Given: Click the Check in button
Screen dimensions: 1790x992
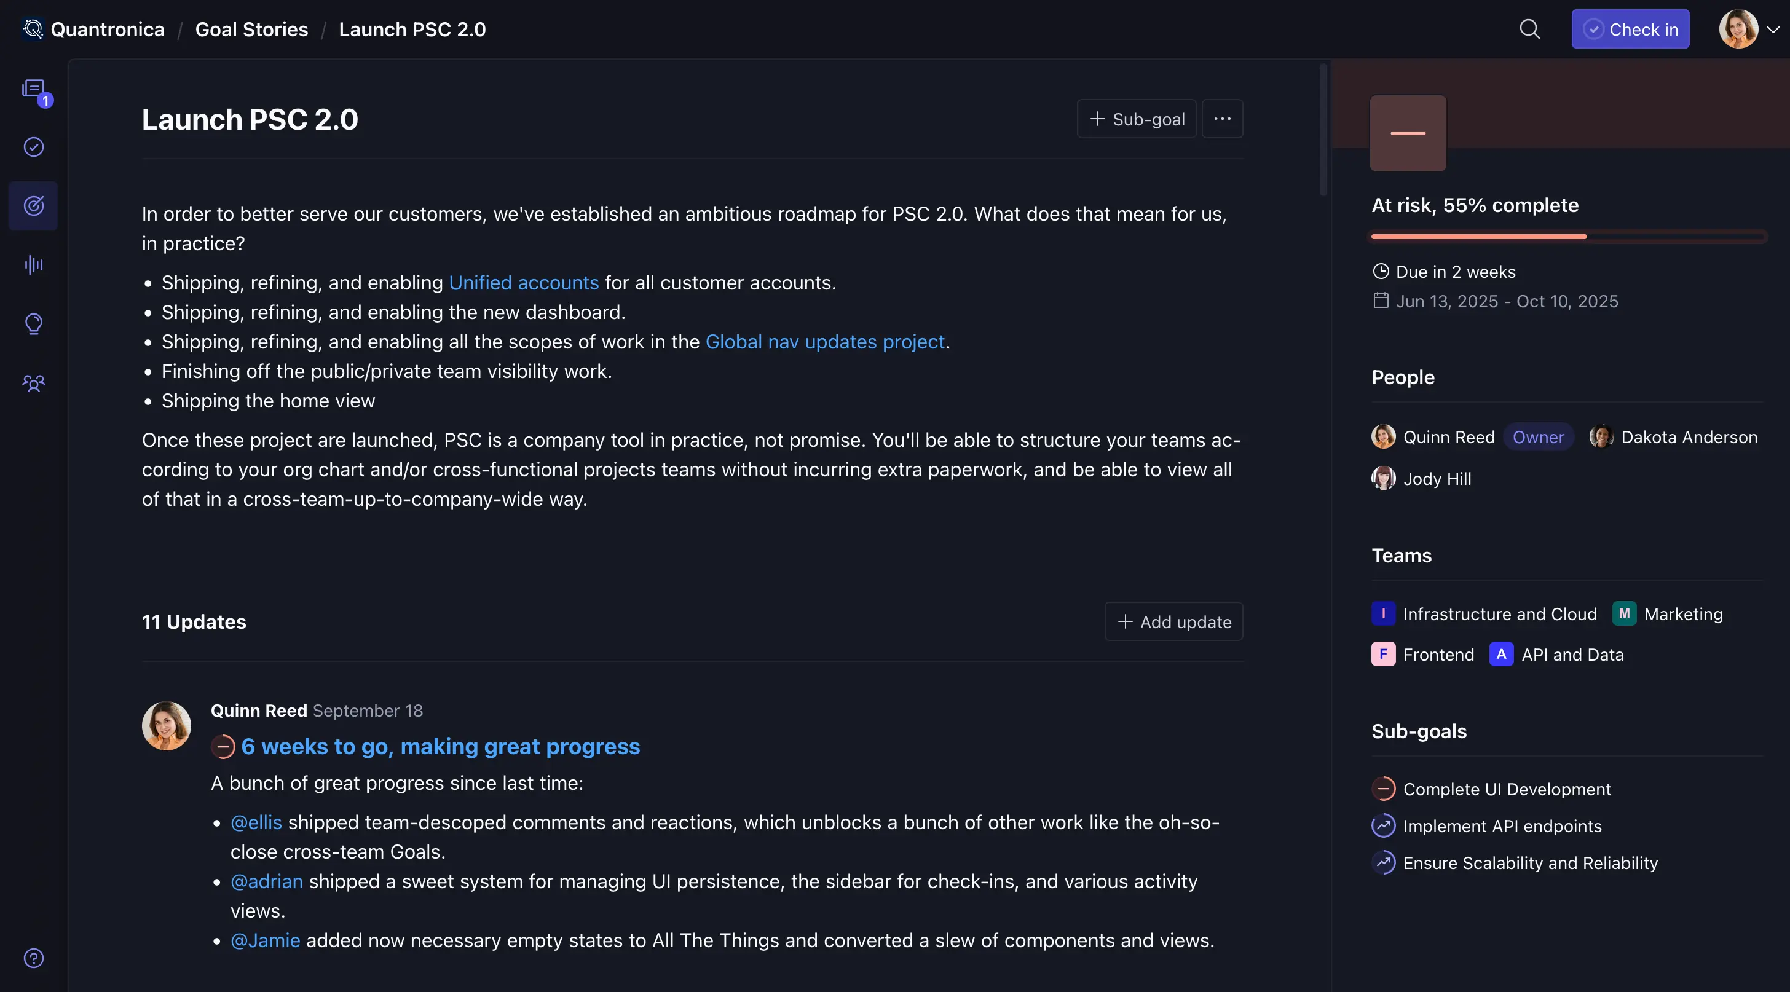Looking at the screenshot, I should point(1630,29).
